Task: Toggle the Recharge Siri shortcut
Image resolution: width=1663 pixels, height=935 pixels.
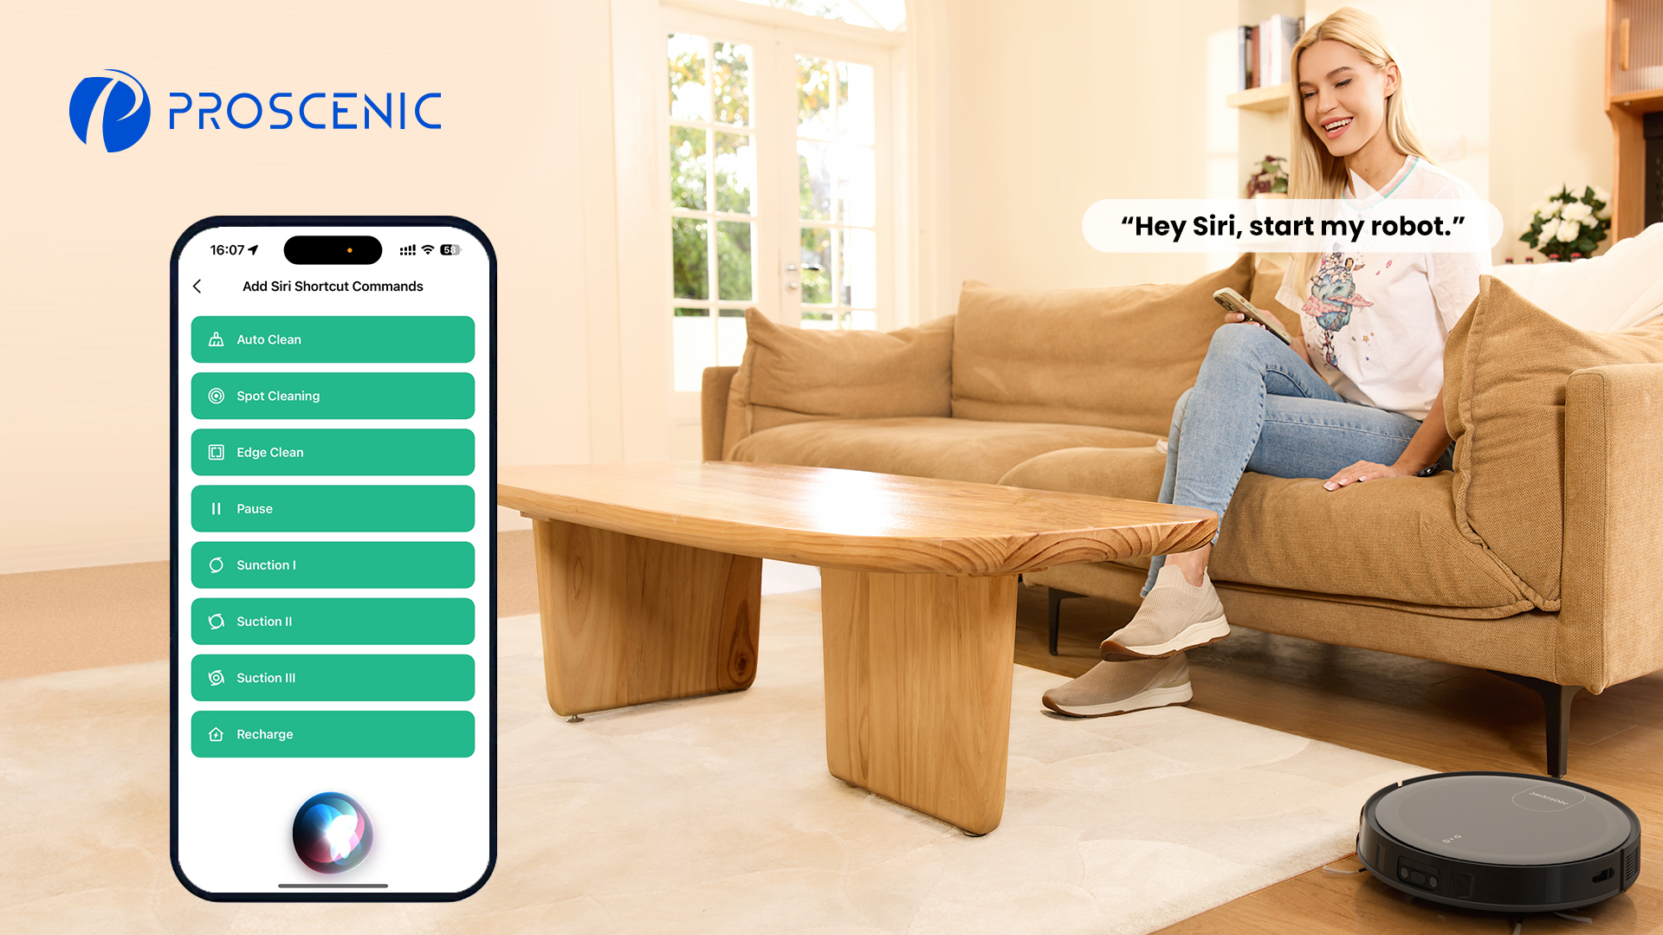Action: coord(333,734)
